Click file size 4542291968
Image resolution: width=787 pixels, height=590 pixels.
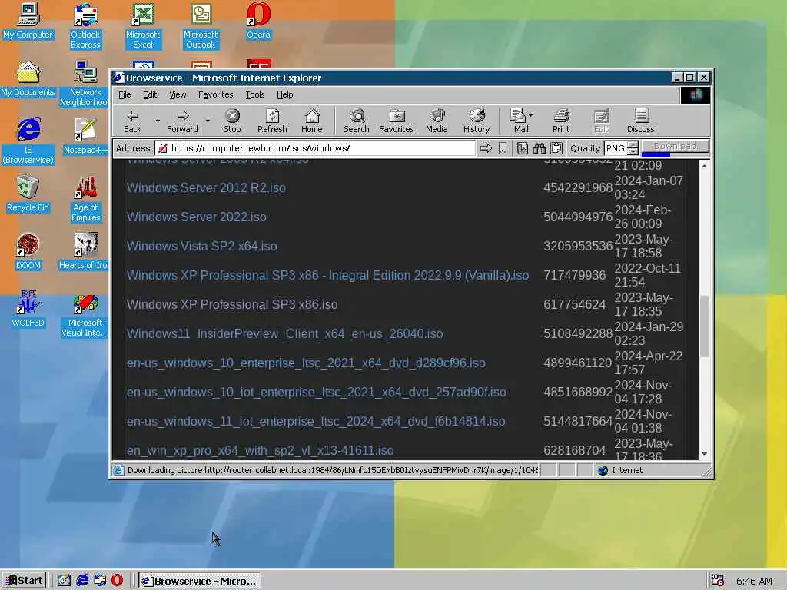[578, 187]
